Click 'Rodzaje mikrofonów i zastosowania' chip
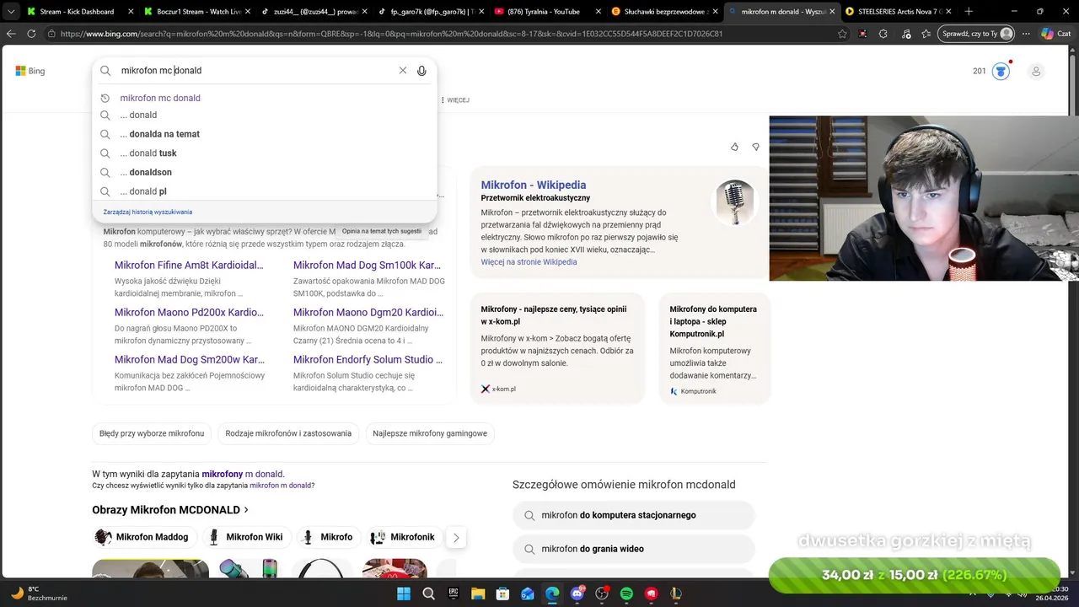This screenshot has height=607, width=1079. 288,433
